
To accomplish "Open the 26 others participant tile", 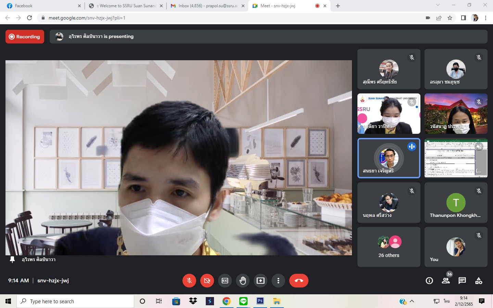I will coord(389,247).
